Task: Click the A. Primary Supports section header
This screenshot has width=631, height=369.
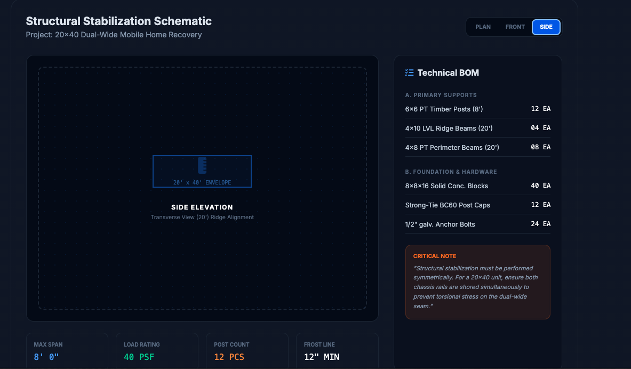Action: [x=441, y=95]
